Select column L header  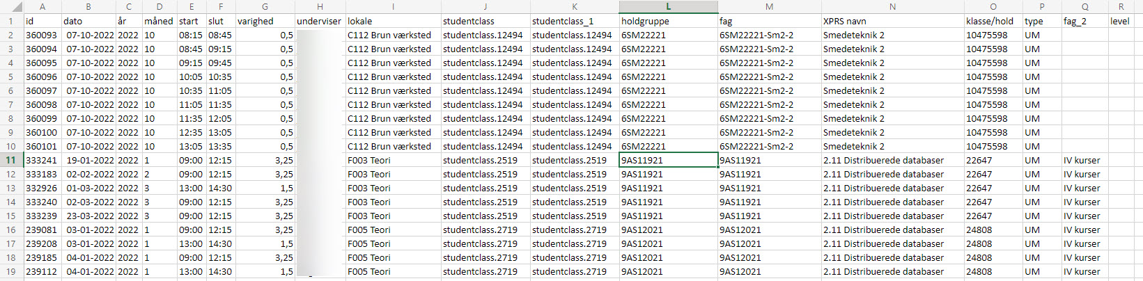(x=668, y=6)
